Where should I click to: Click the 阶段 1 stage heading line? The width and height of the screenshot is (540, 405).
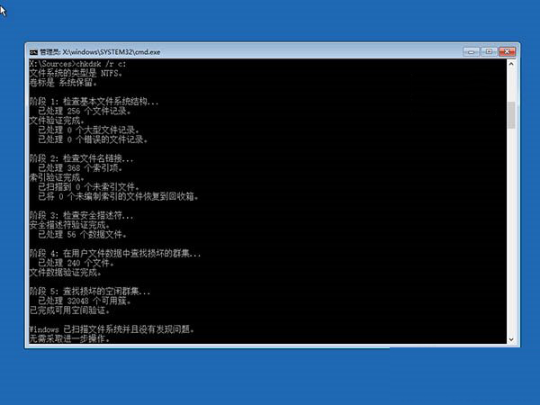pos(94,102)
